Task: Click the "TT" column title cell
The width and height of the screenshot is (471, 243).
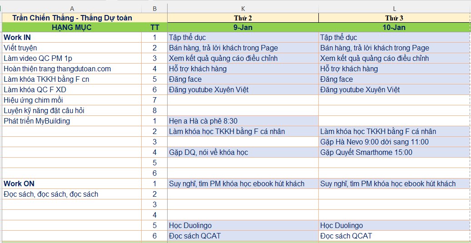Action: [x=154, y=27]
